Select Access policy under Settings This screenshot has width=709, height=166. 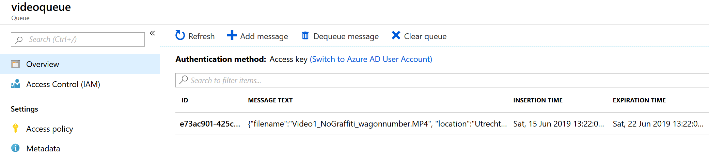click(50, 129)
